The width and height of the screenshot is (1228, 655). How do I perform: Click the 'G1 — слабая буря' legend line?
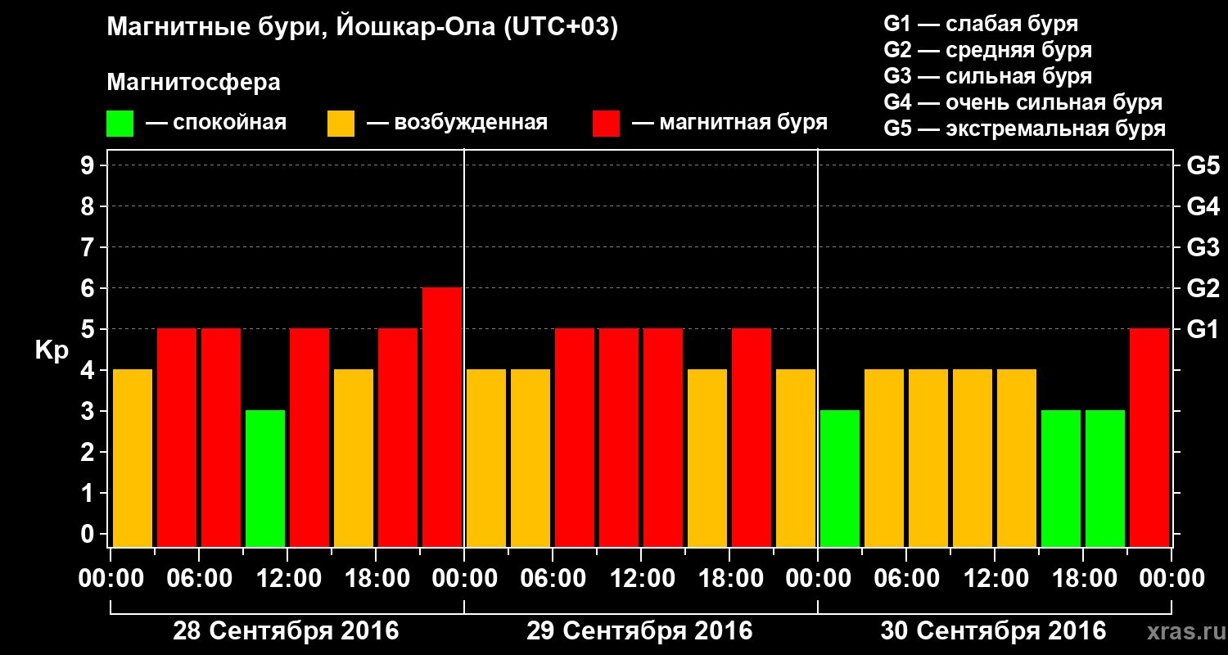(981, 24)
